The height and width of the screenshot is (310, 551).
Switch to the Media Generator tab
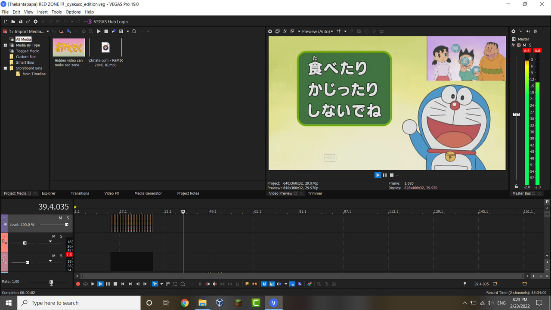coord(148,193)
